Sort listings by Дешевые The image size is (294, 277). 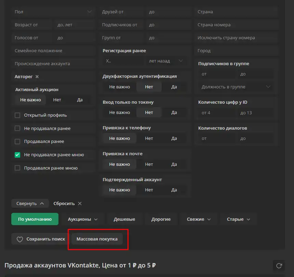pos(124,219)
